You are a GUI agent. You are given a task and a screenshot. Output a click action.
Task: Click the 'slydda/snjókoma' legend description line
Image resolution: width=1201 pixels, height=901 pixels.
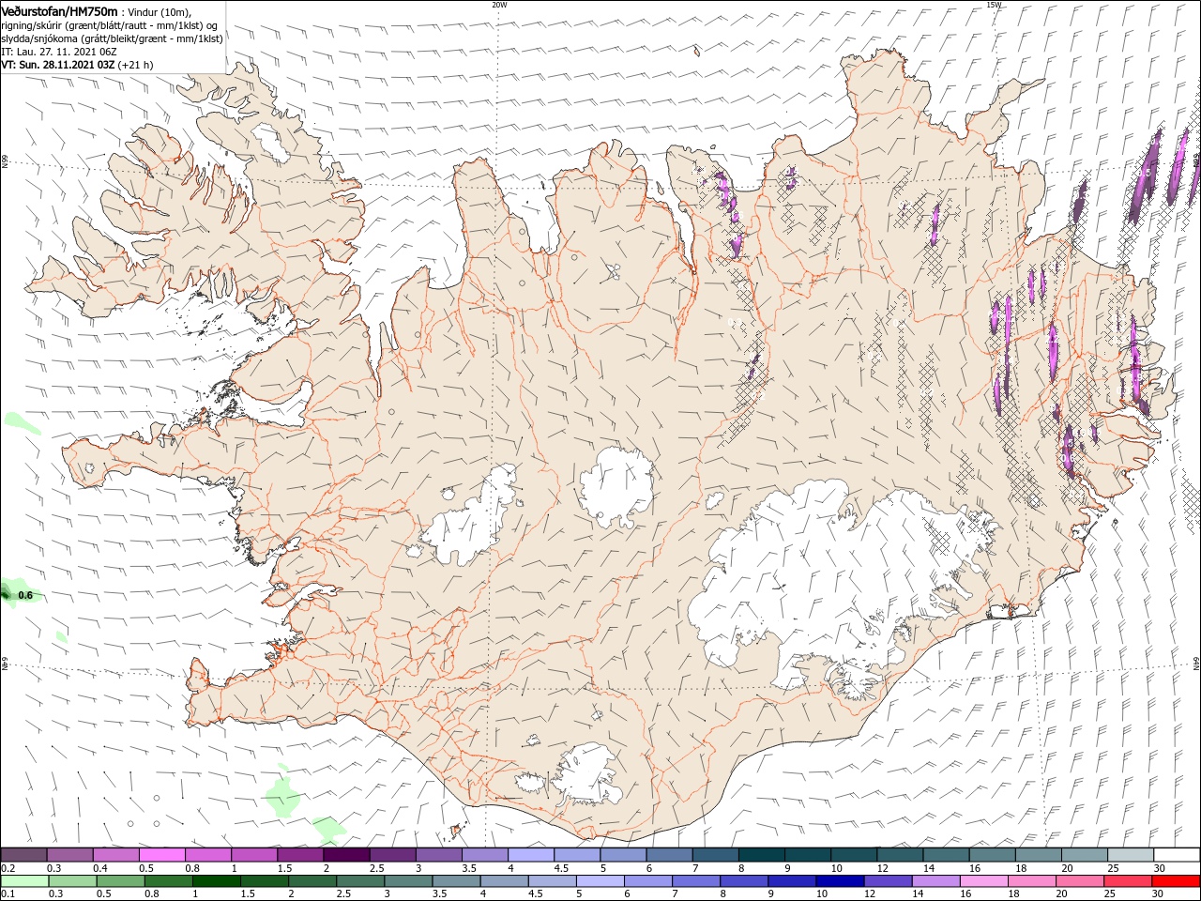[112, 38]
